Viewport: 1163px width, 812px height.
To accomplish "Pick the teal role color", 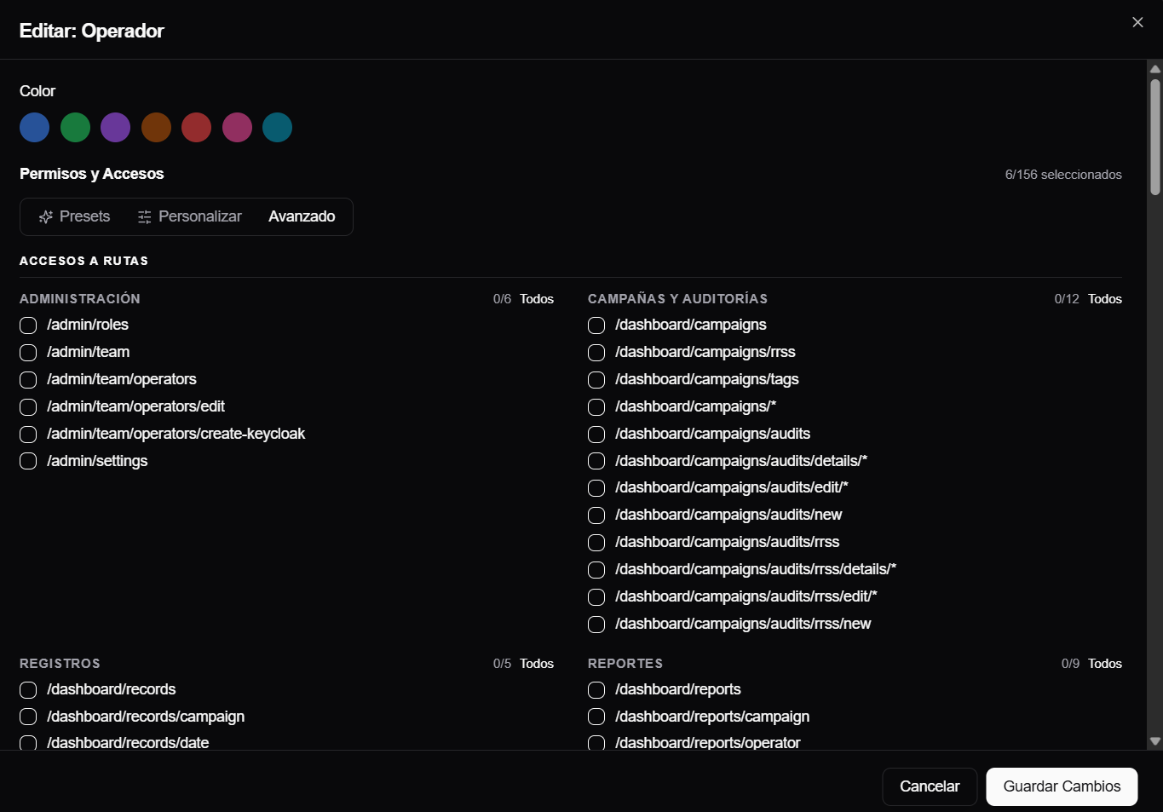I will click(x=278, y=128).
